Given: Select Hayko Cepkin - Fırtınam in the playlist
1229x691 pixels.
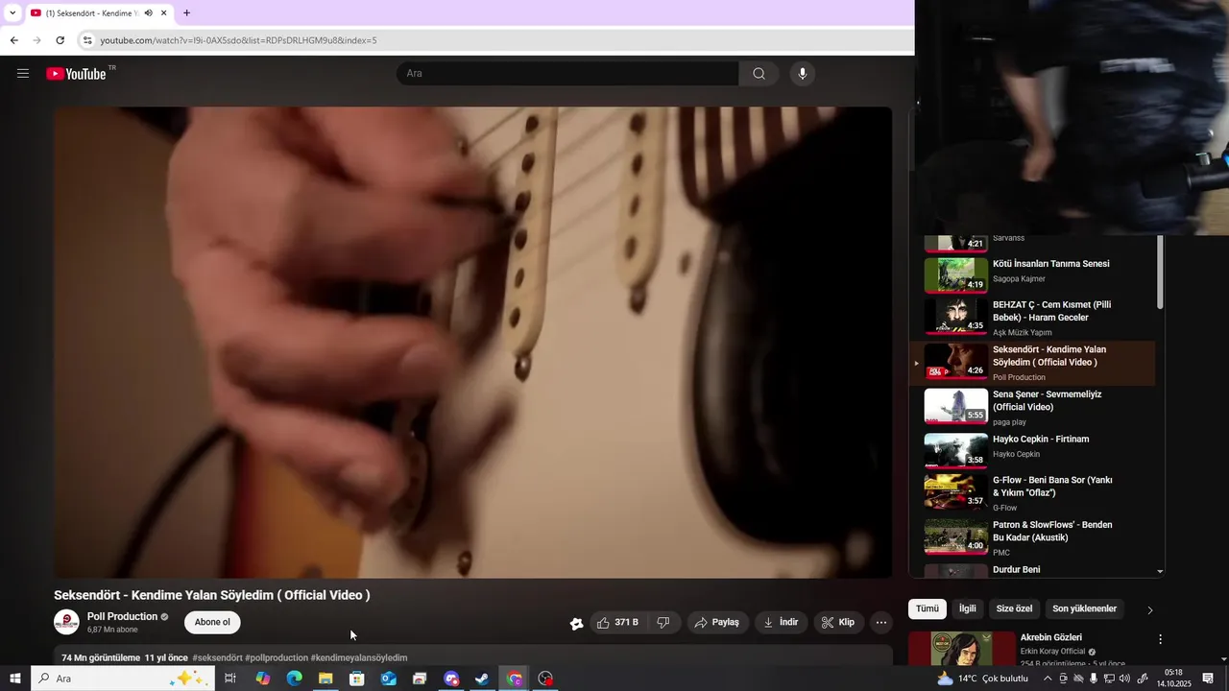Looking at the screenshot, I should tap(1032, 452).
